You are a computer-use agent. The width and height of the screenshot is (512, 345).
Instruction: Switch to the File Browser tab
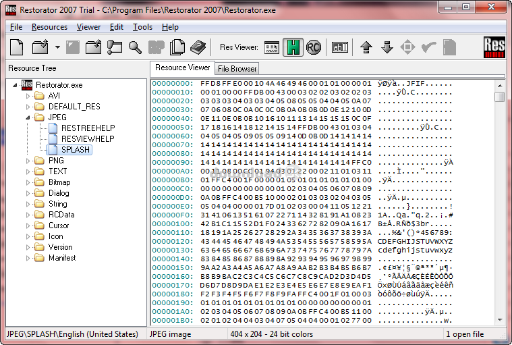(x=237, y=69)
